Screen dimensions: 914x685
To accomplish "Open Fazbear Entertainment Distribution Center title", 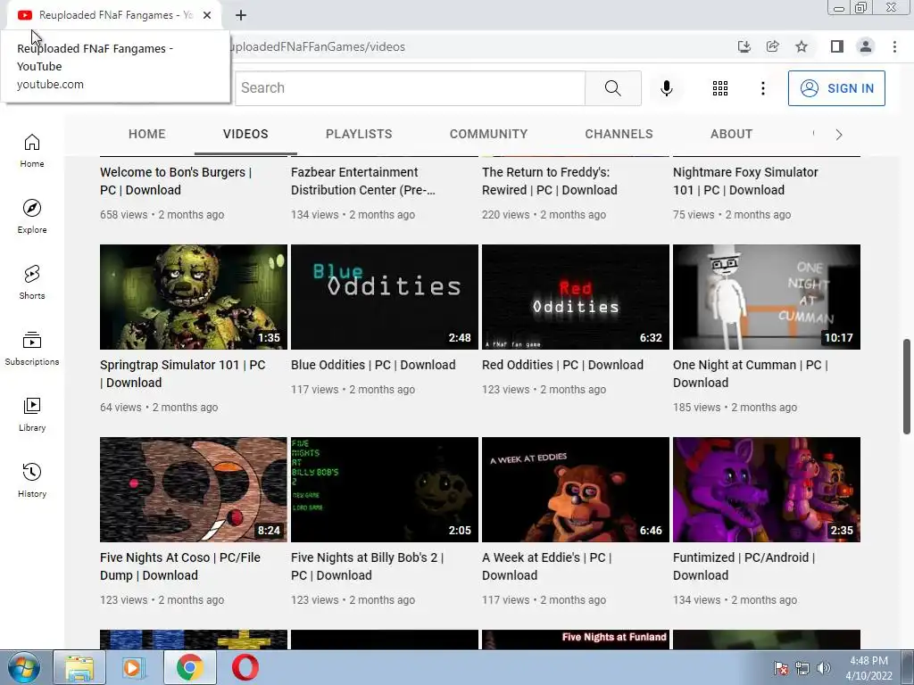I will [x=362, y=181].
